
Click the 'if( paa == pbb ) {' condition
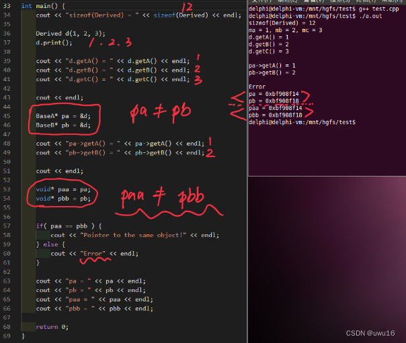click(x=69, y=226)
